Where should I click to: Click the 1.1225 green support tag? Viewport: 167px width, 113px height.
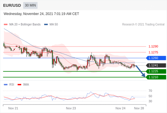coord(156,71)
